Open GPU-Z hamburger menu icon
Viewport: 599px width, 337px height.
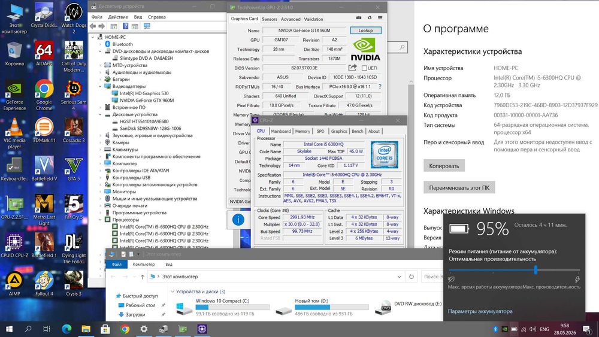[x=380, y=17]
